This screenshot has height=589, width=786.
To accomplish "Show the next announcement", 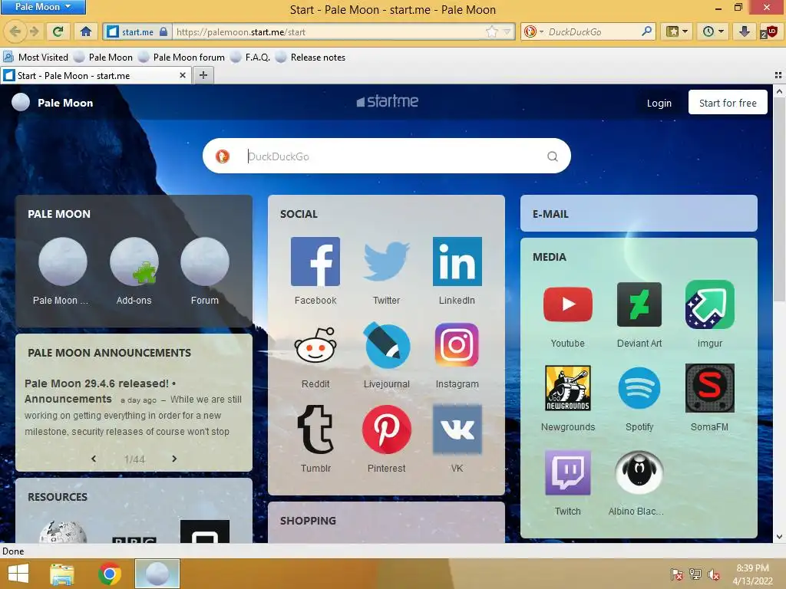I will [x=174, y=459].
